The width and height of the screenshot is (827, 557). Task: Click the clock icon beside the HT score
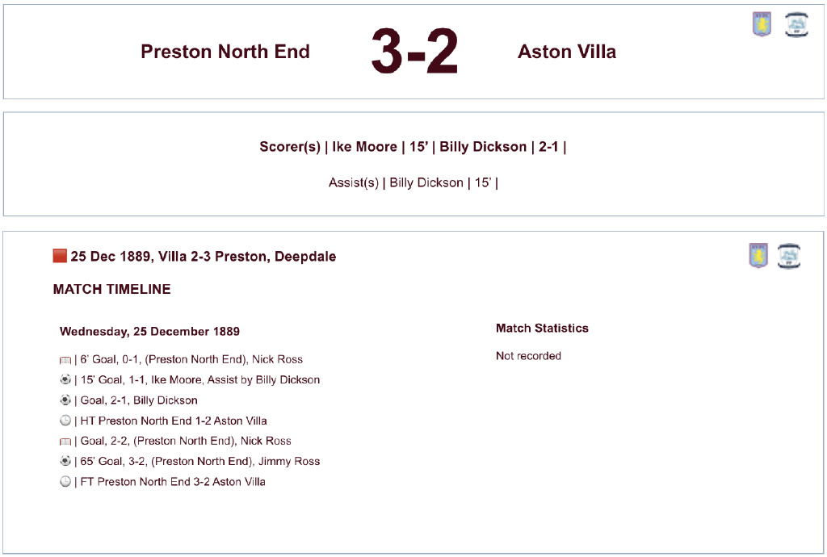(x=65, y=421)
